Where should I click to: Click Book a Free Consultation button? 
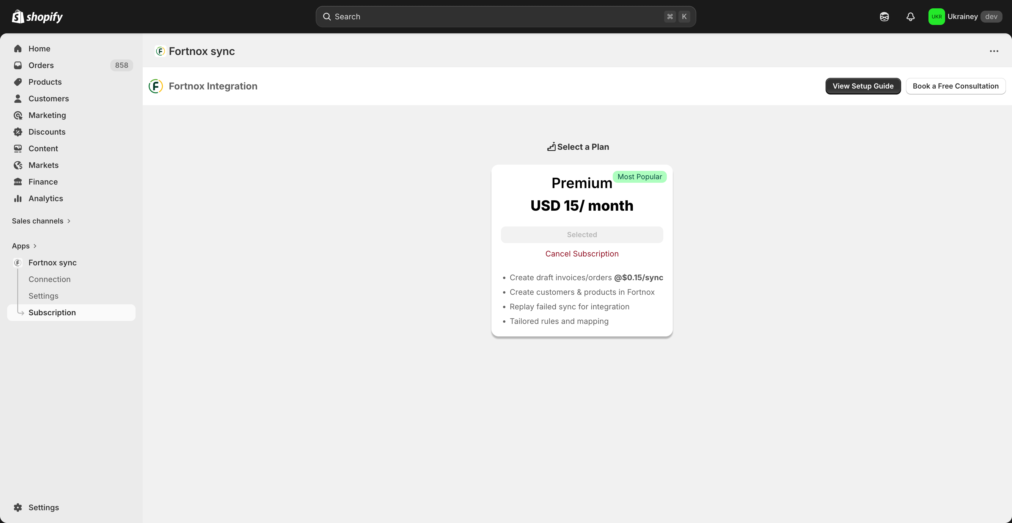tap(955, 86)
